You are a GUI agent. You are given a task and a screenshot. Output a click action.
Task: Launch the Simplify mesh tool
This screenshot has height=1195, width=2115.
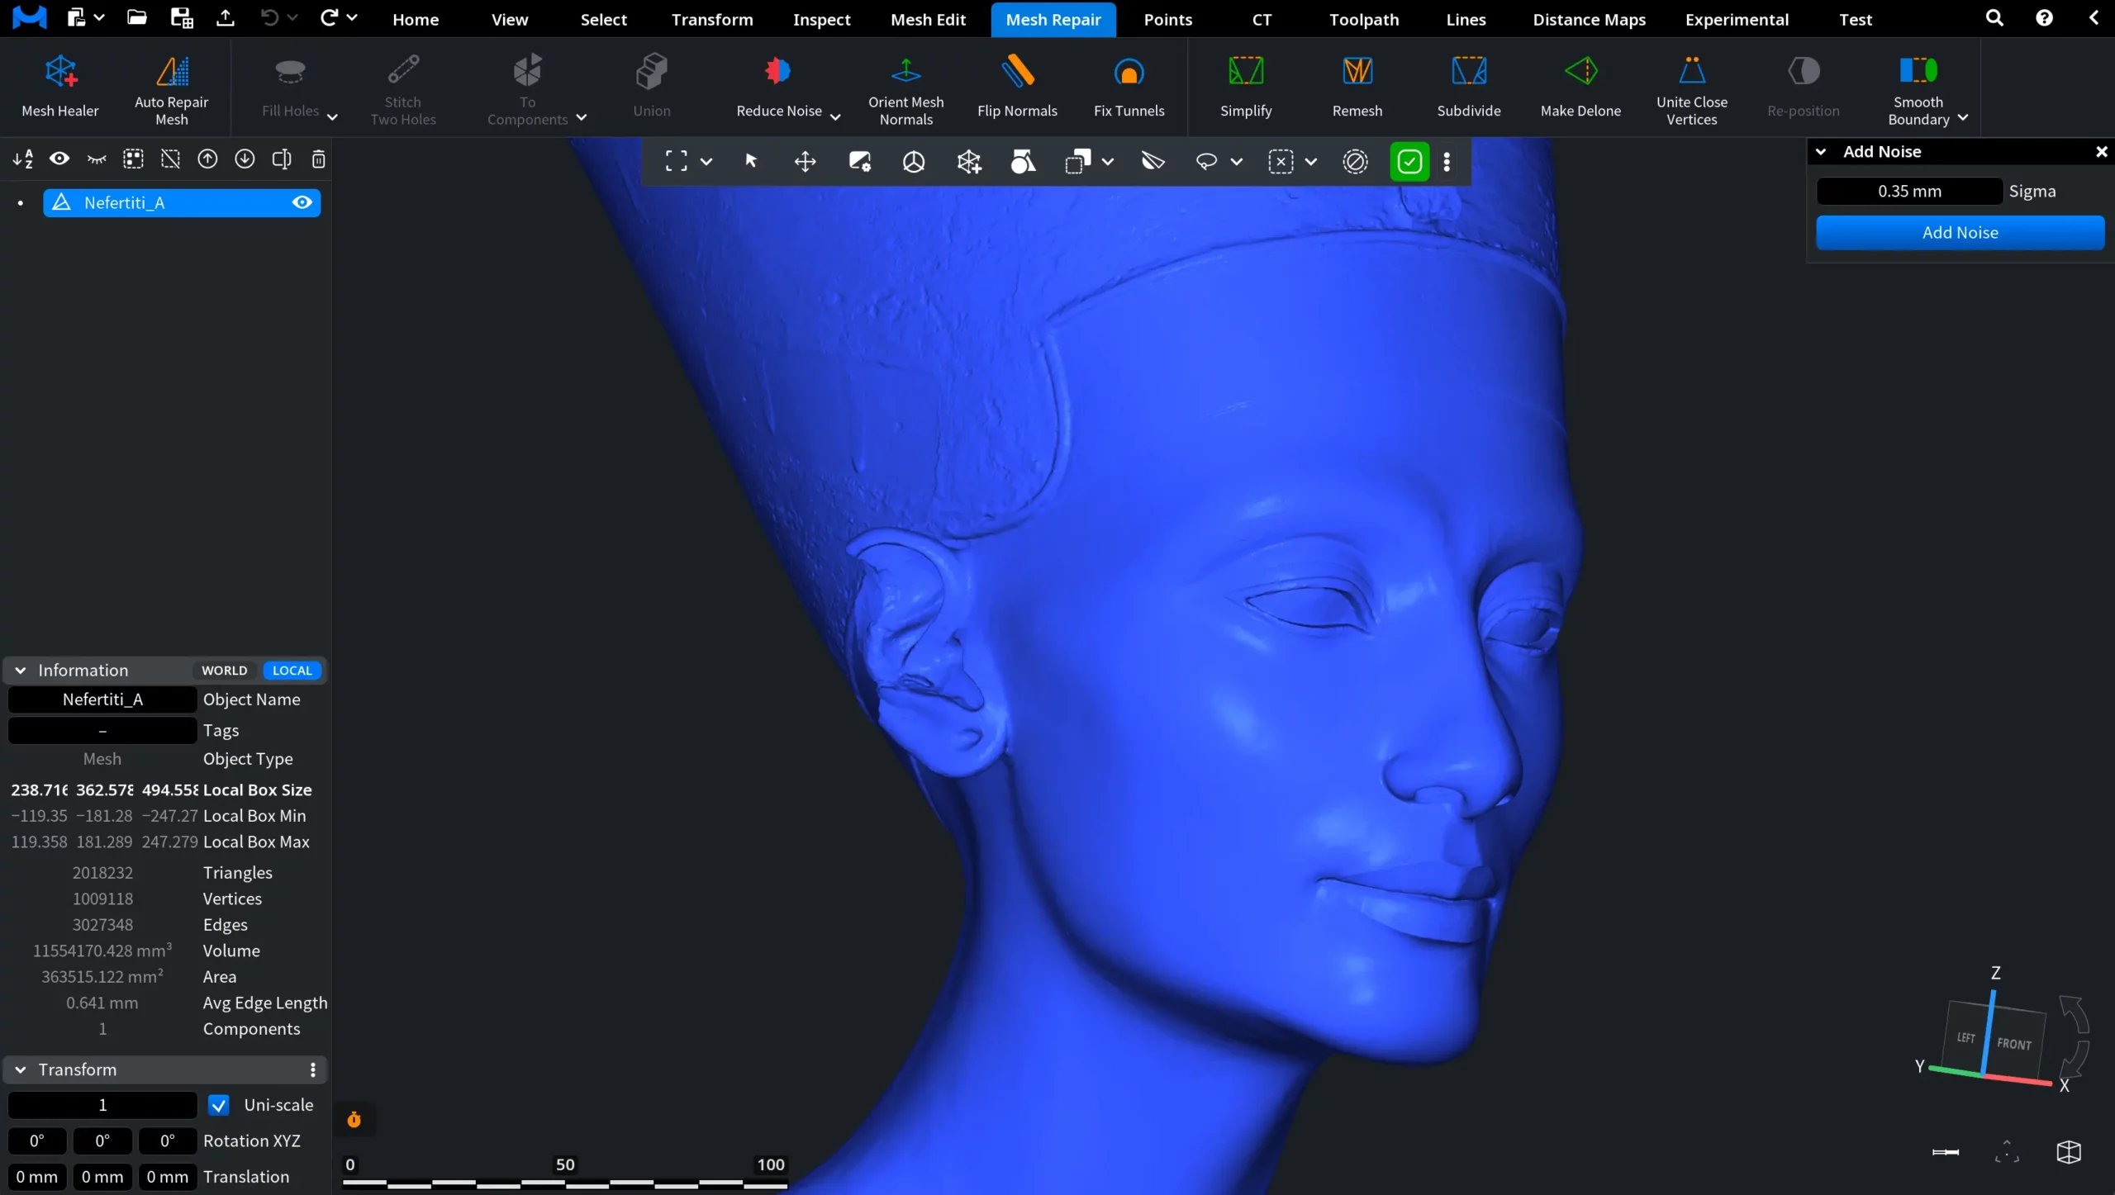coord(1246,86)
